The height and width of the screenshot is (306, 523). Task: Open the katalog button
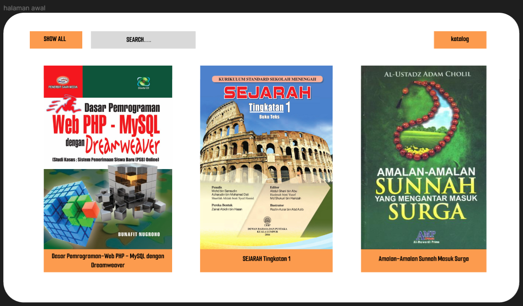(x=460, y=40)
